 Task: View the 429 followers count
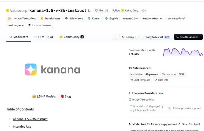coord(144,10)
